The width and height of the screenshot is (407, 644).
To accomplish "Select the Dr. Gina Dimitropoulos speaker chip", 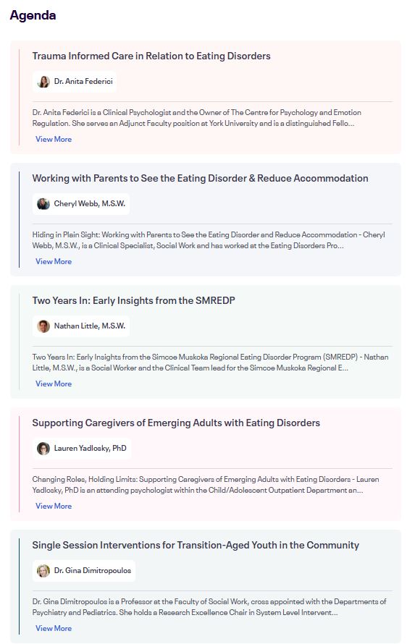I will [x=84, y=570].
